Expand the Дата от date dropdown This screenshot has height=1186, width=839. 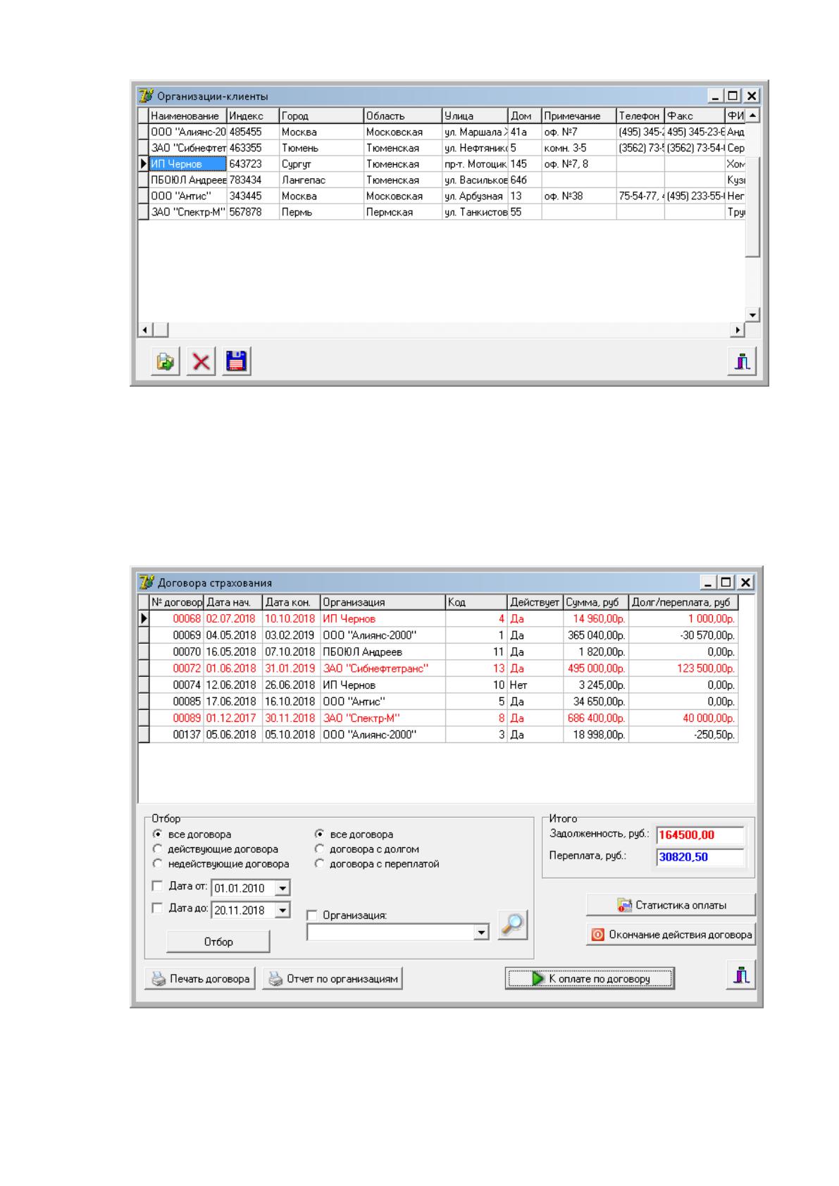282,889
